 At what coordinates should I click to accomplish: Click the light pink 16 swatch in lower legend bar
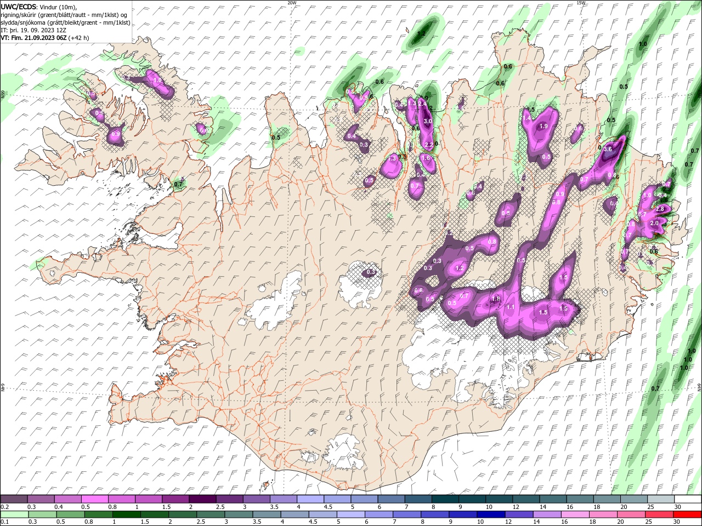point(575,514)
